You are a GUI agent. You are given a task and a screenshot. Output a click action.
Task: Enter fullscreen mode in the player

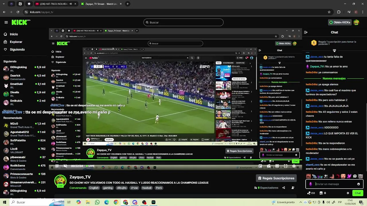pos(286,166)
